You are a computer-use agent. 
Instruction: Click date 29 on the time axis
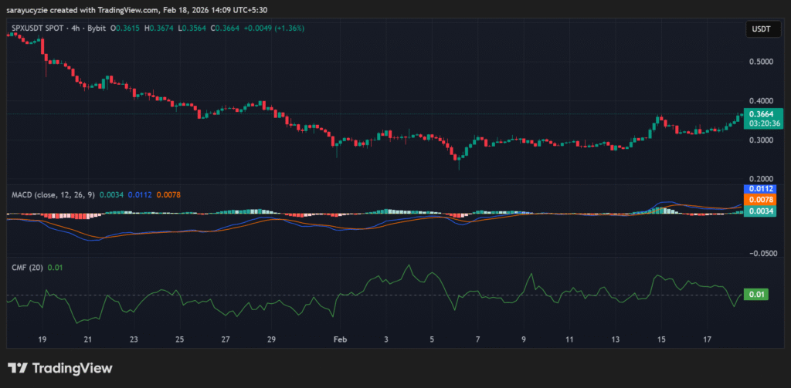271,339
